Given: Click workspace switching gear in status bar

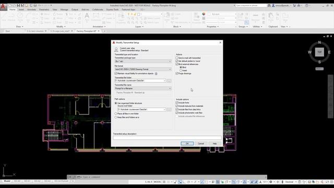Looking at the screenshot, I should point(271,182).
